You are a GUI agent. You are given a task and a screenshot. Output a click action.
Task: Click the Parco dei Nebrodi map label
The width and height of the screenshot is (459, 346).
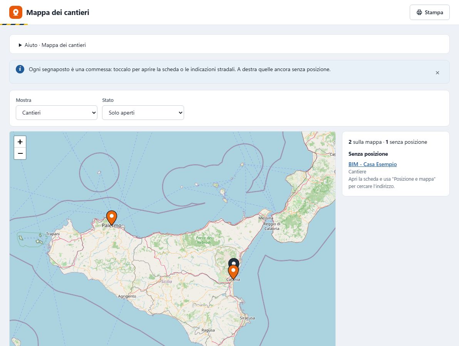pyautogui.click(x=204, y=240)
